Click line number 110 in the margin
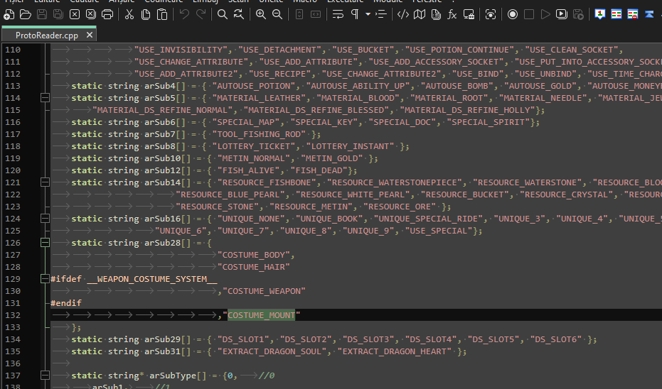This screenshot has height=389, width=662. click(13, 50)
